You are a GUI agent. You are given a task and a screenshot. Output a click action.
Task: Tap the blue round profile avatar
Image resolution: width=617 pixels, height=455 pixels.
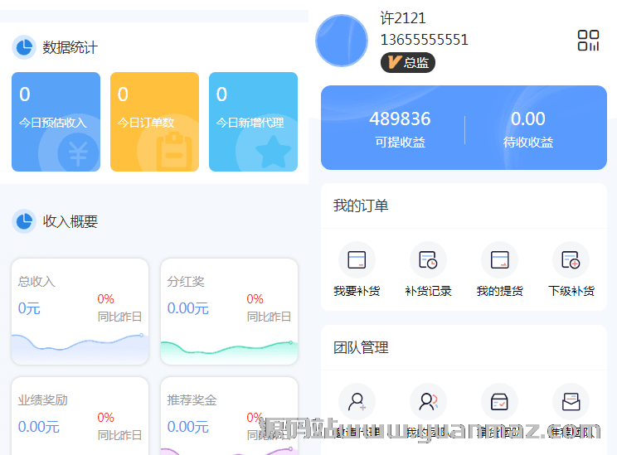tap(342, 41)
